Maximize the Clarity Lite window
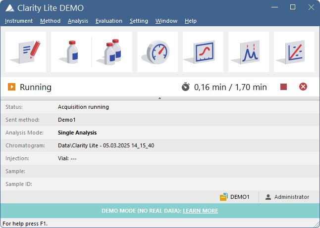 pos(293,7)
